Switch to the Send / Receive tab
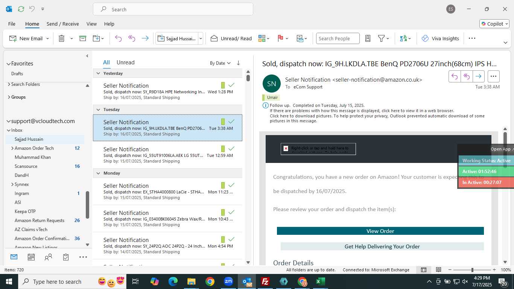 62,24
